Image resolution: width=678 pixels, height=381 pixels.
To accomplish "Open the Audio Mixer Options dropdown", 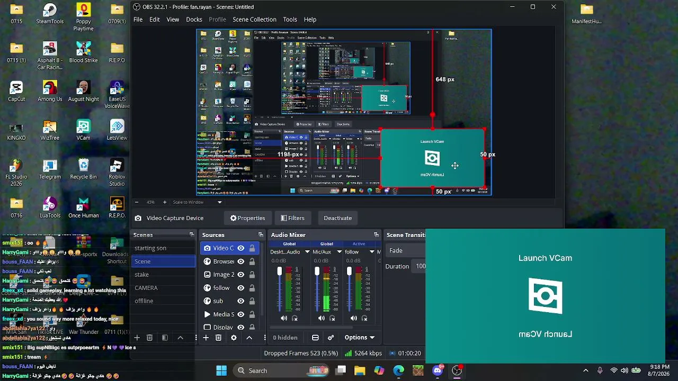I will tap(360, 338).
